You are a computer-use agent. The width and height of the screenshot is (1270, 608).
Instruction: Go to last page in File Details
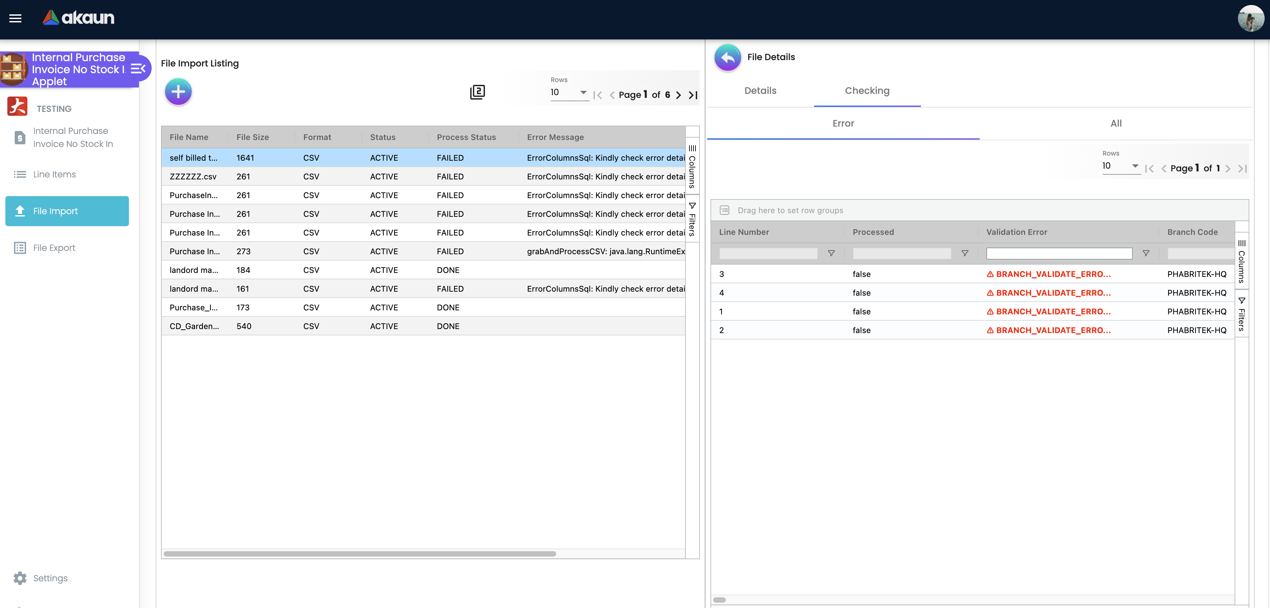1242,169
